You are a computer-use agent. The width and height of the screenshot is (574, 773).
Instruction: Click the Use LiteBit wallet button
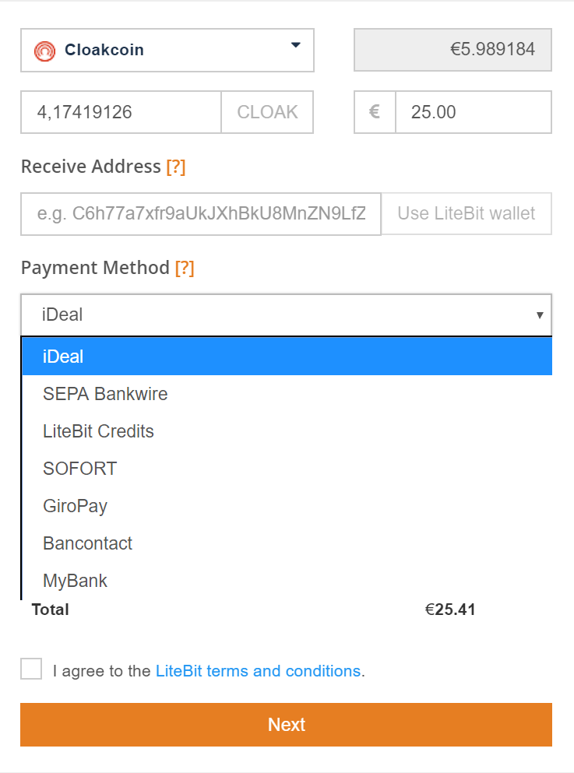(x=466, y=213)
